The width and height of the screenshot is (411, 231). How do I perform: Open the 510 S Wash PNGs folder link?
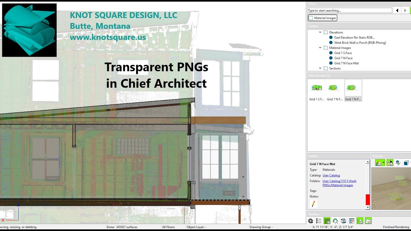[339, 183]
